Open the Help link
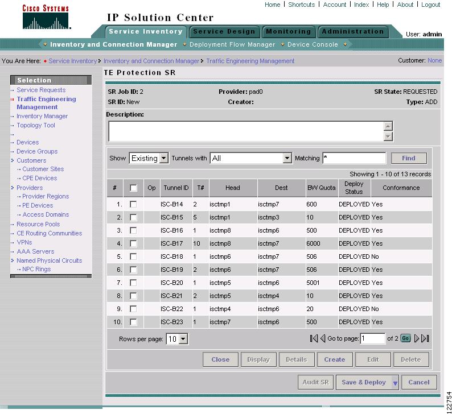The image size is (452, 414). point(383,5)
